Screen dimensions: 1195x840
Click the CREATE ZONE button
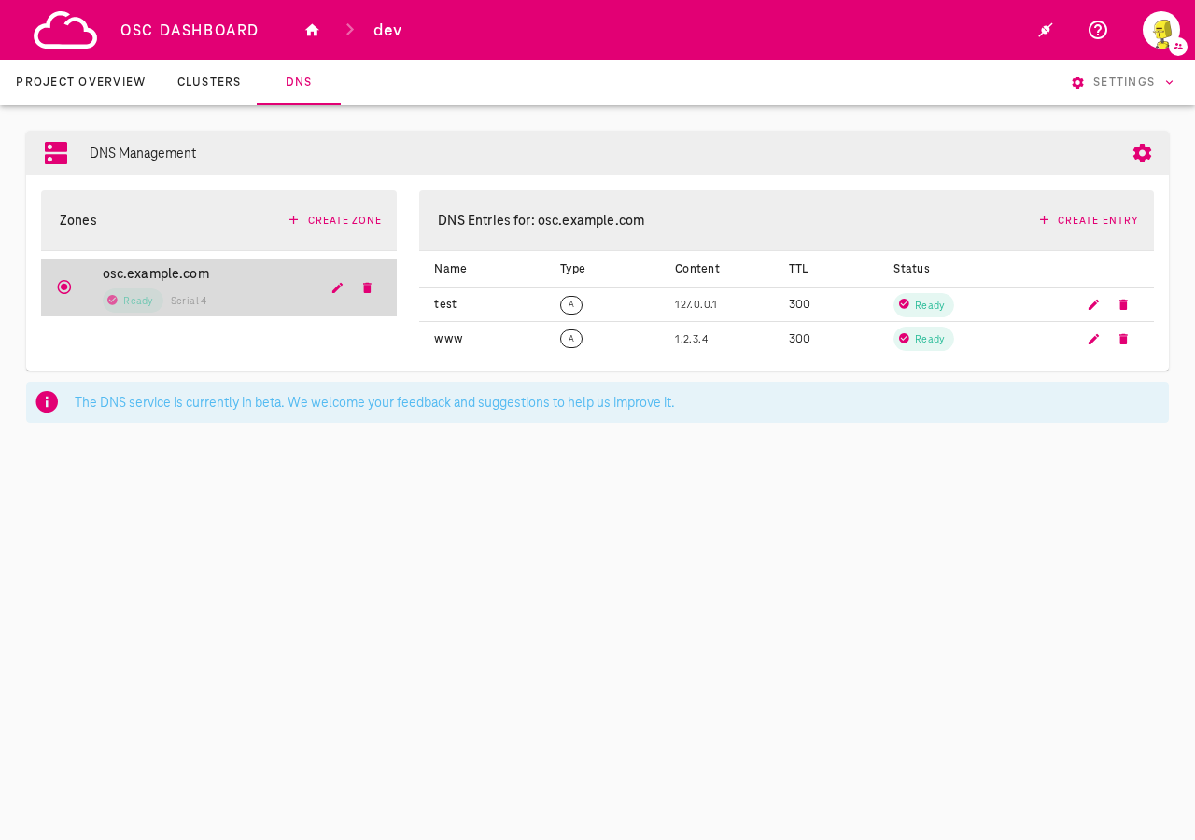334,220
